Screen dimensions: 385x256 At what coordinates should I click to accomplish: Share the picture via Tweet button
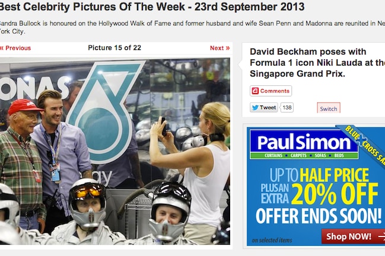click(264, 108)
